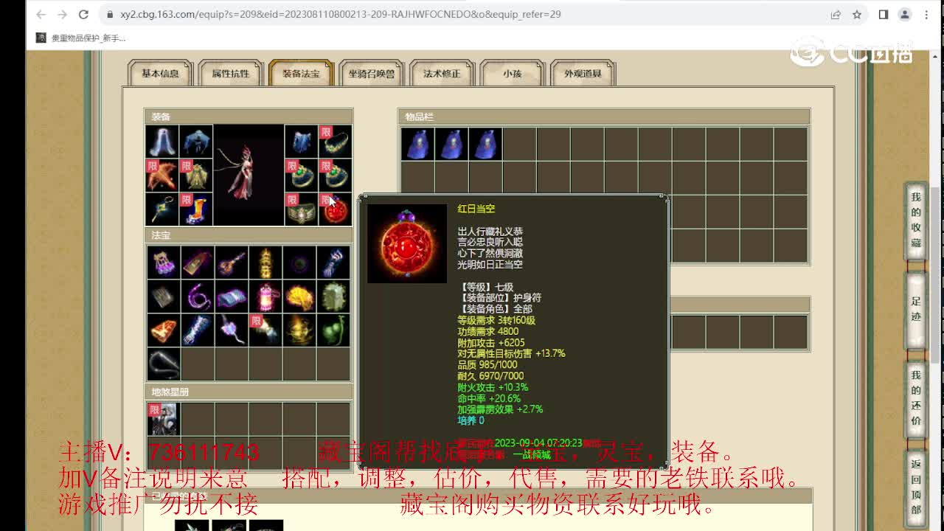Image resolution: width=944 pixels, height=531 pixels.
Task: Open the 坐骑召唤兽 tab
Action: pyautogui.click(x=371, y=73)
